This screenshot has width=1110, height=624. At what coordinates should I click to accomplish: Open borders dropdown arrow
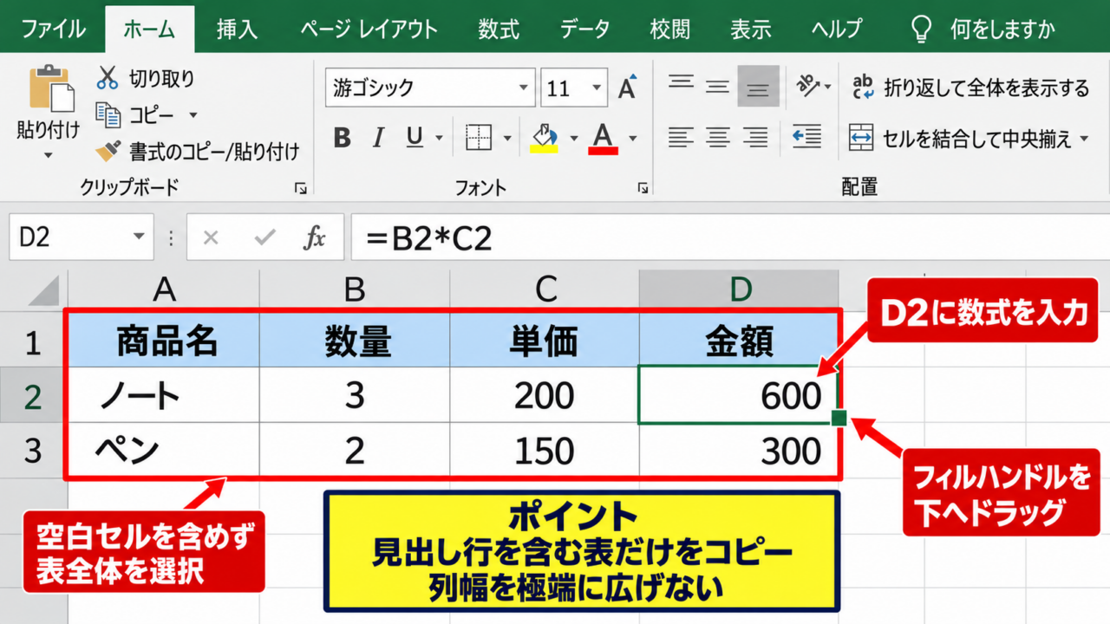[x=507, y=138]
